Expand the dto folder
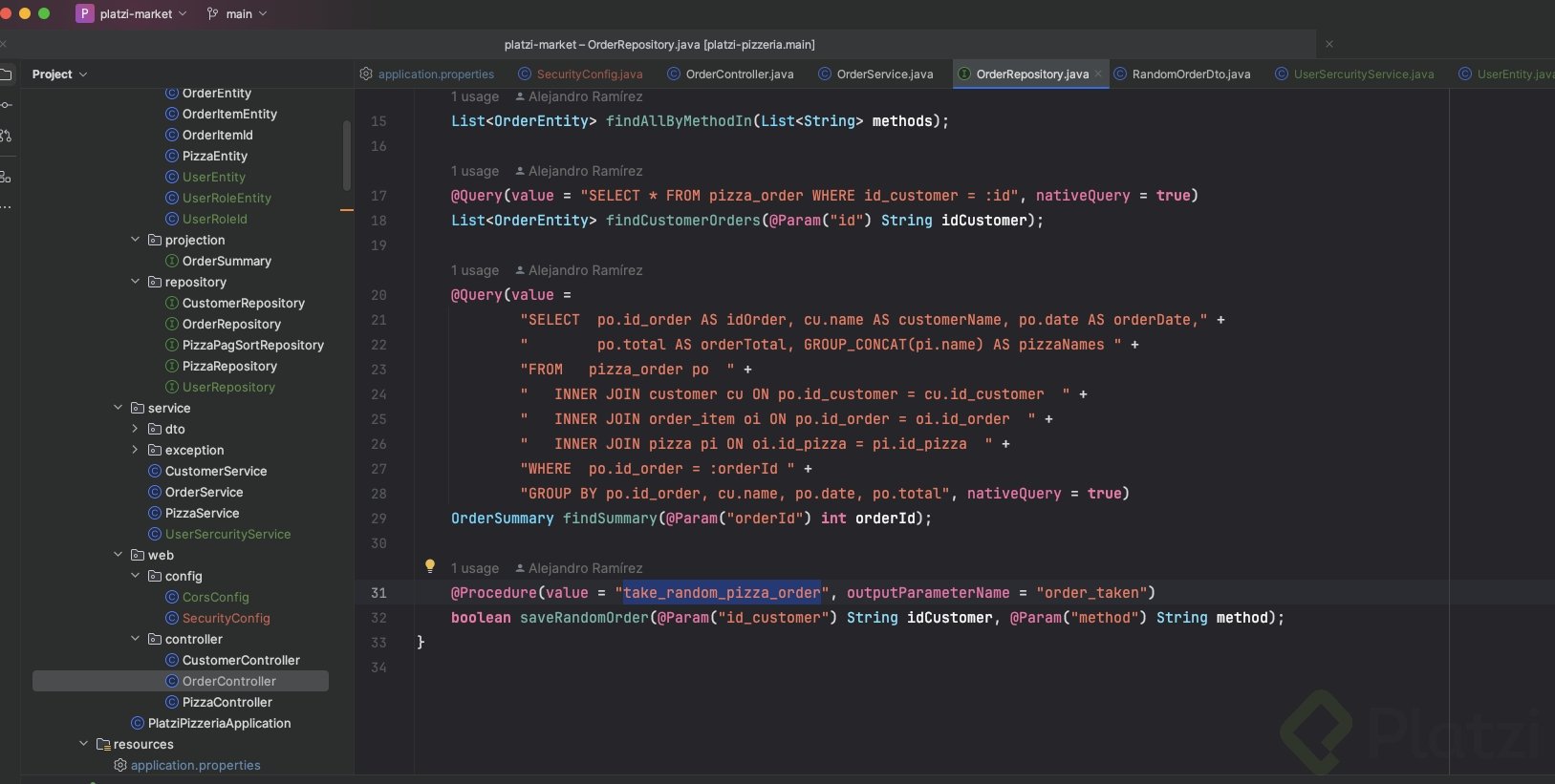 tap(135, 429)
